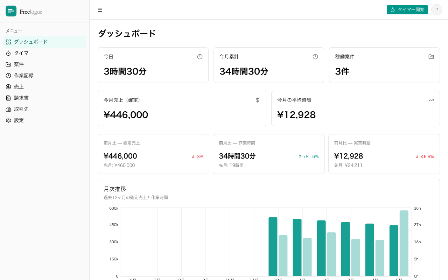Click folder icon in the 稼働案件 card

pyautogui.click(x=431, y=57)
